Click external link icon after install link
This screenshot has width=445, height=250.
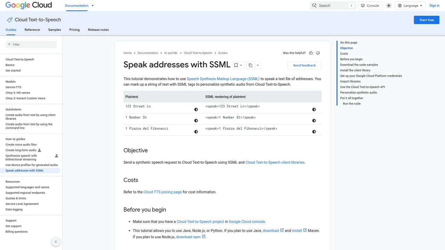(x=305, y=230)
